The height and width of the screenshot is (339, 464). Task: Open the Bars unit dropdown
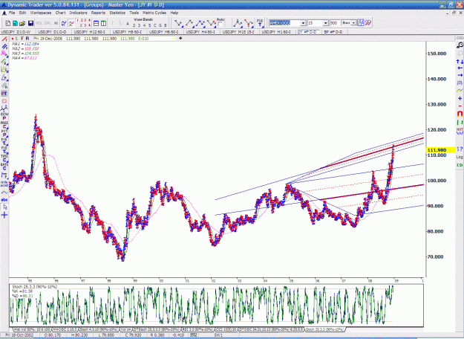pyautogui.click(x=353, y=23)
